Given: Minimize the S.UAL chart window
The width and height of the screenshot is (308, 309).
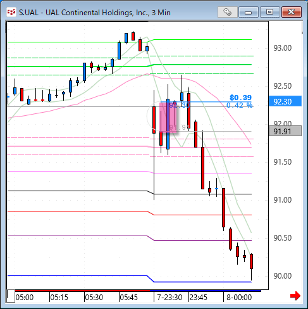Looking at the screenshot, I should 249,12.
